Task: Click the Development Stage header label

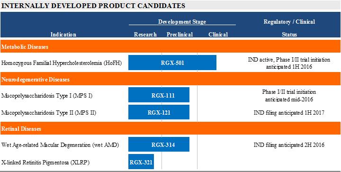Action: pyautogui.click(x=182, y=21)
